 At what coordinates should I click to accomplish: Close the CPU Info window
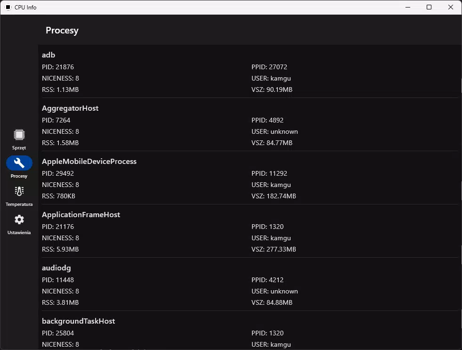click(451, 7)
